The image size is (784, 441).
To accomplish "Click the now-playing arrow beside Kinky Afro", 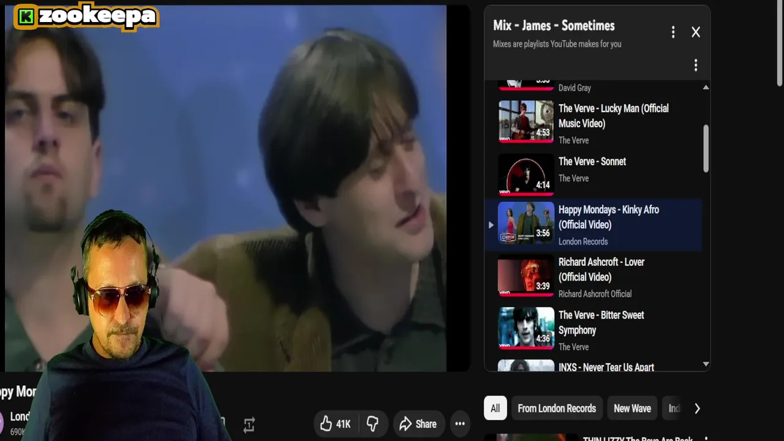I will pos(491,225).
